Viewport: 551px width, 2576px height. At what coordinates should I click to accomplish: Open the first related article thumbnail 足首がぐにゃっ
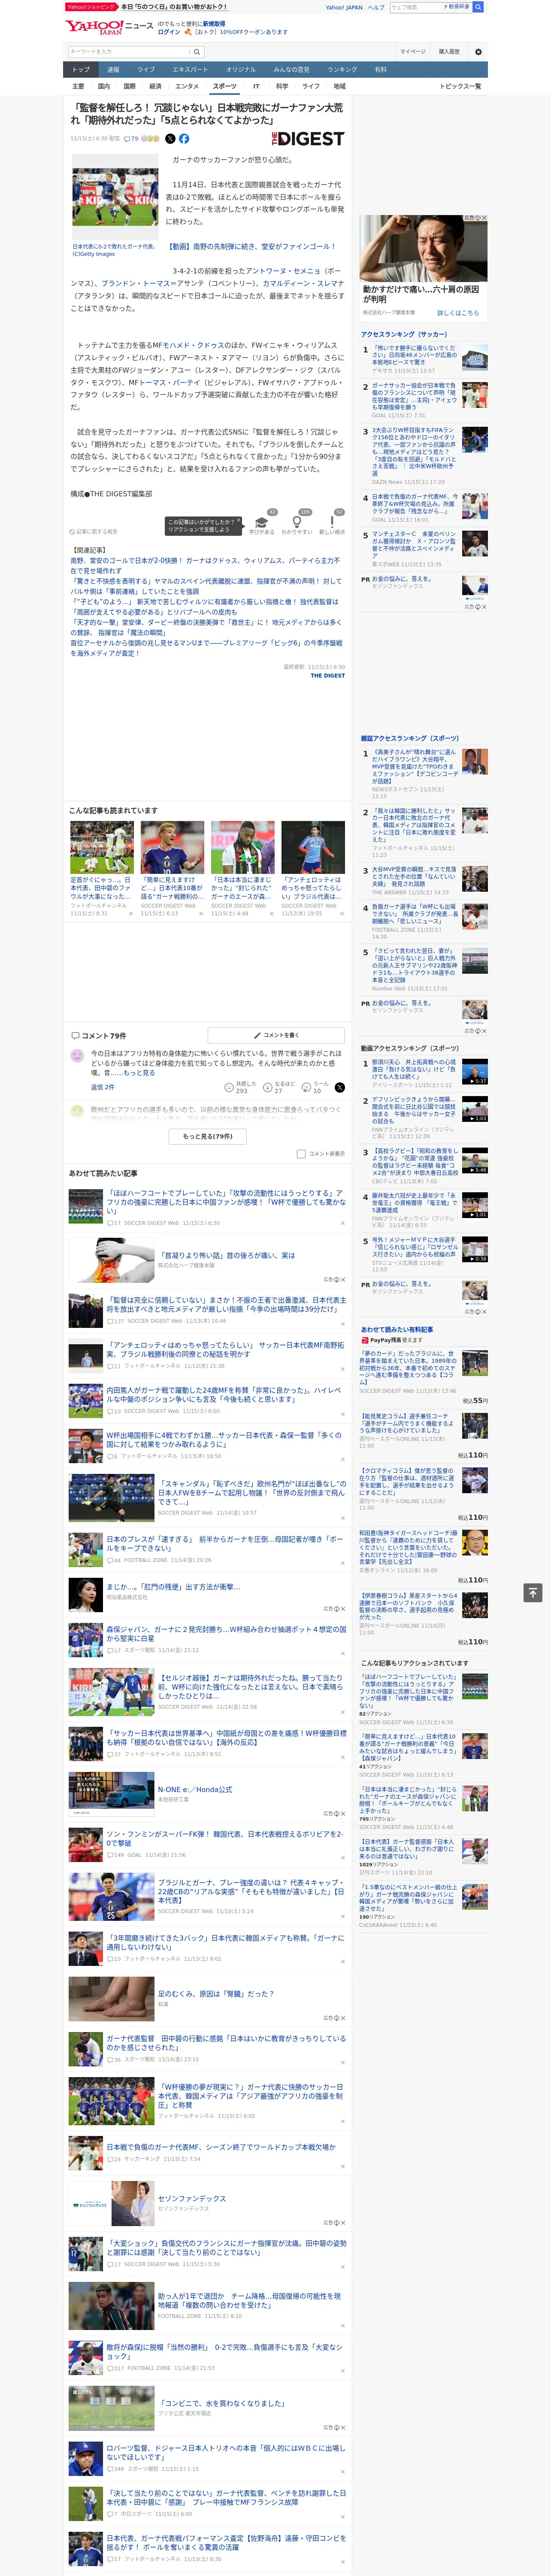(x=102, y=848)
